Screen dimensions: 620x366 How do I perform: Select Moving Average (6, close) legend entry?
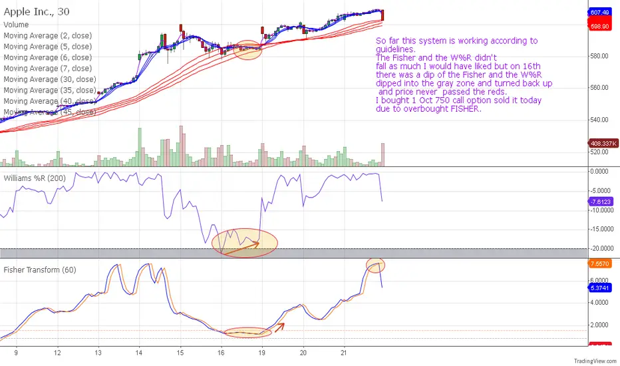click(x=48, y=57)
